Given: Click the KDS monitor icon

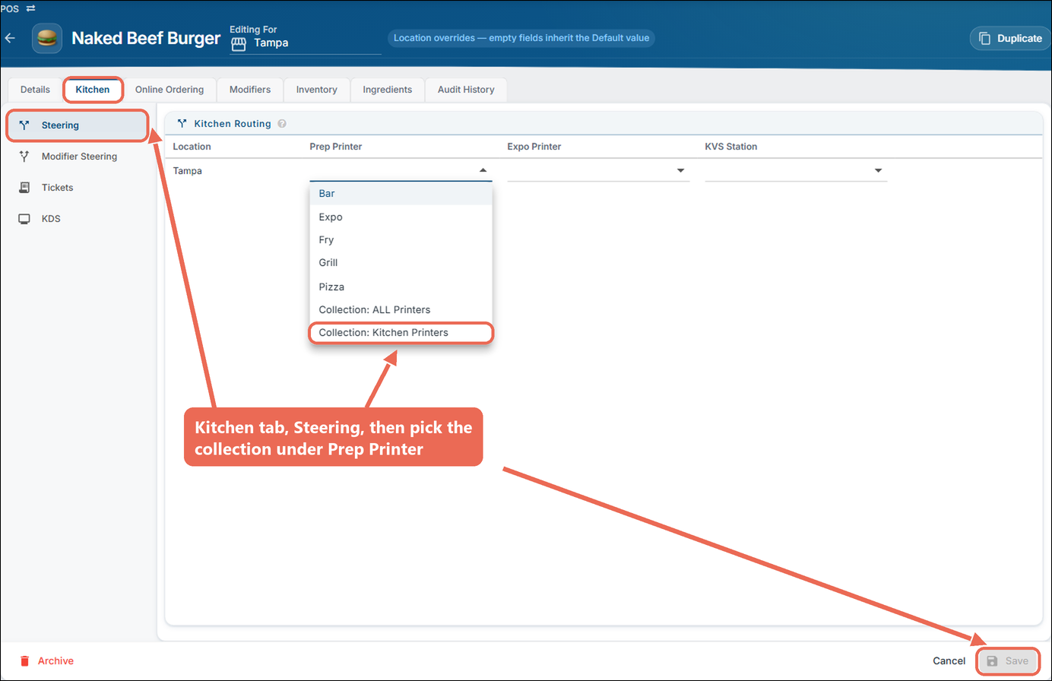Looking at the screenshot, I should coord(24,219).
